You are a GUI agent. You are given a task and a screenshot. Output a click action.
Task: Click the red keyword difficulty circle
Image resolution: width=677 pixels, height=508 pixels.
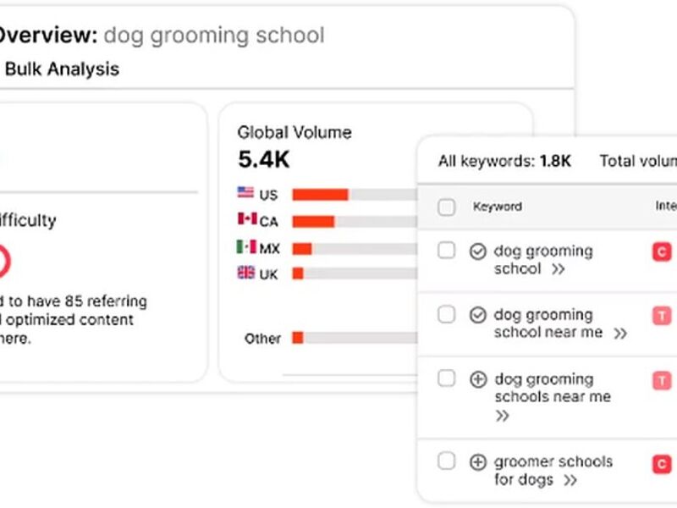pyautogui.click(x=3, y=261)
